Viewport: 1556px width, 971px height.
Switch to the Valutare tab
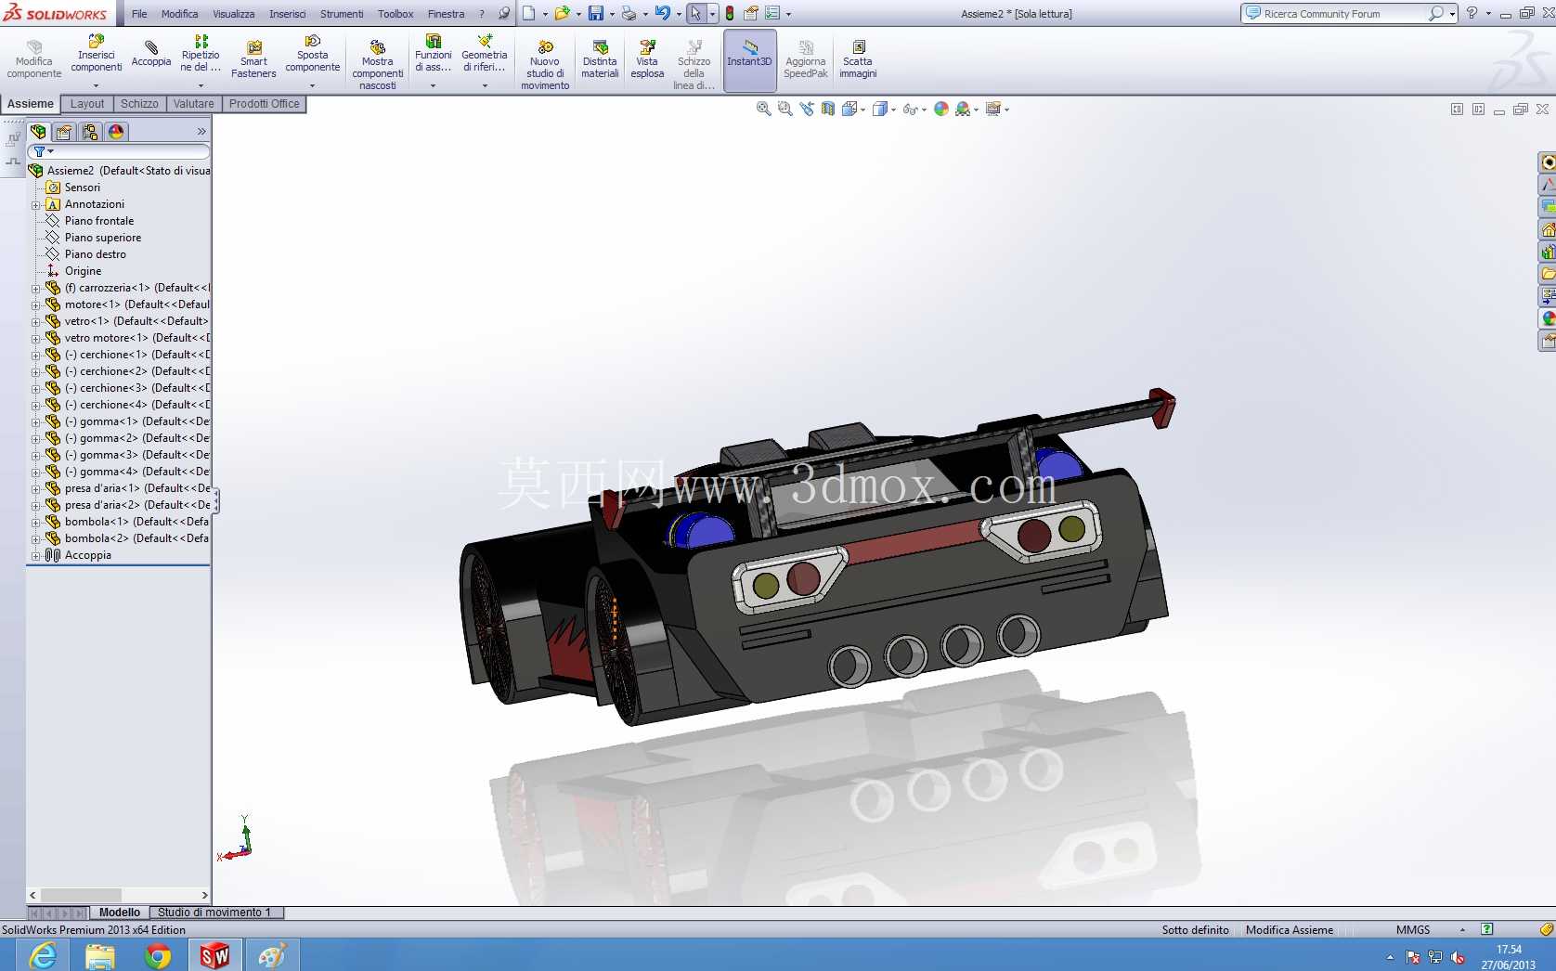pos(193,104)
